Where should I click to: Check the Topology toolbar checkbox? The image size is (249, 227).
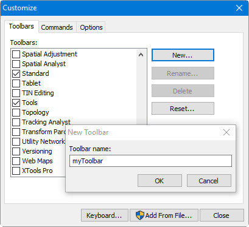point(16,112)
